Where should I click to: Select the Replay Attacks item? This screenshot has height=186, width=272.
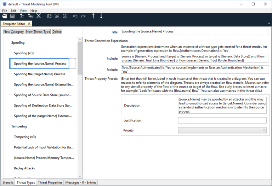pos(24,168)
